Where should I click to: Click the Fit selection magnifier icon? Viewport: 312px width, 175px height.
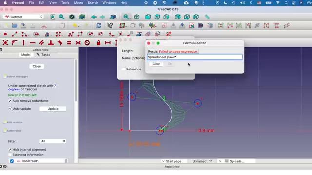point(62,17)
